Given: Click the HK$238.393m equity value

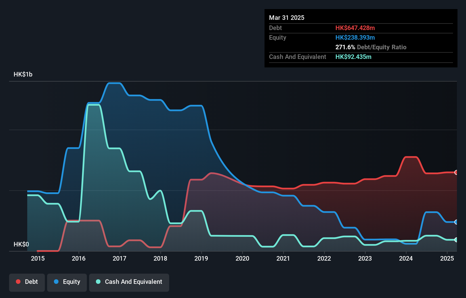Looking at the screenshot, I should (x=355, y=37).
